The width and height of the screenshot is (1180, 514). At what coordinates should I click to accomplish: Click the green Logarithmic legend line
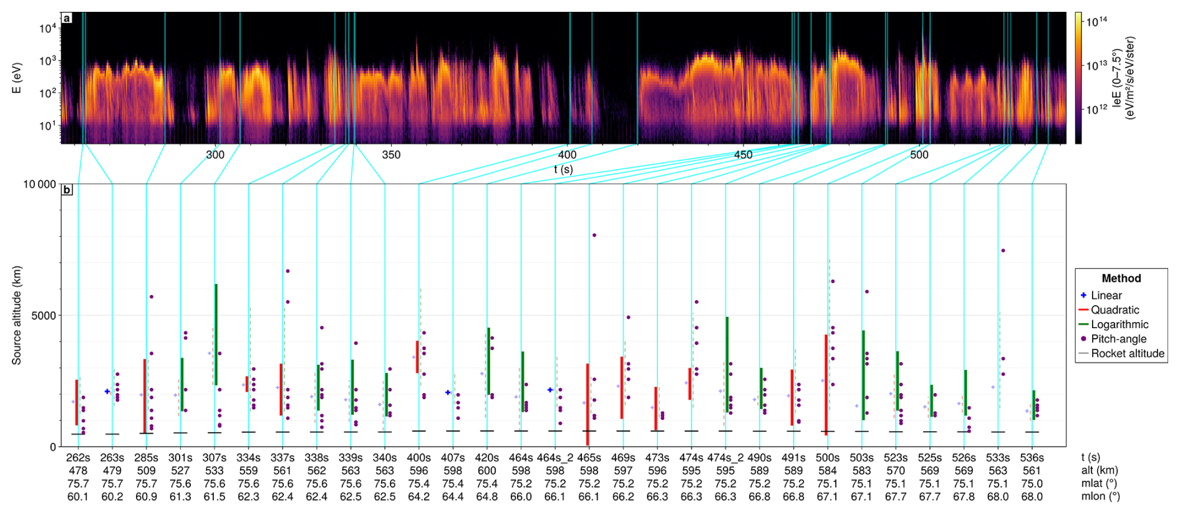point(1084,324)
